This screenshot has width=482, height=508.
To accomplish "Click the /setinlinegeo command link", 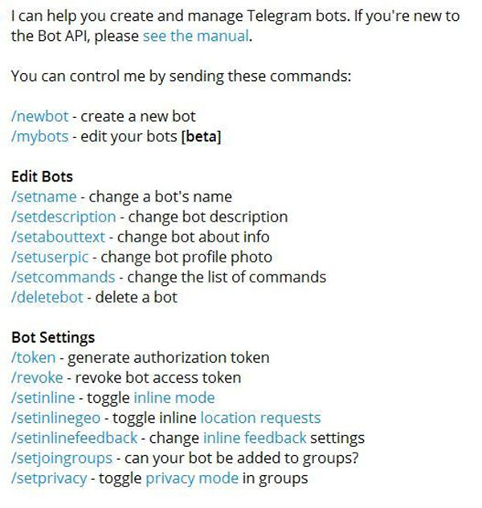I will (x=55, y=417).
